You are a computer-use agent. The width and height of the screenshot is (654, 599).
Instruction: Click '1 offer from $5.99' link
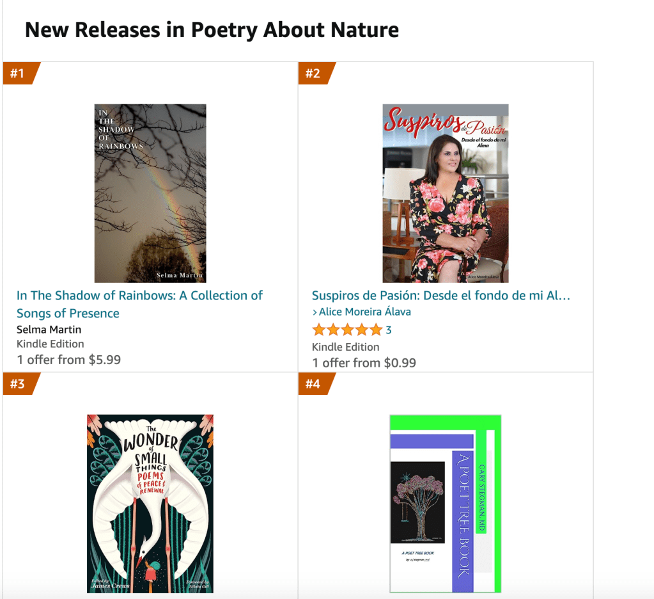[x=68, y=360]
